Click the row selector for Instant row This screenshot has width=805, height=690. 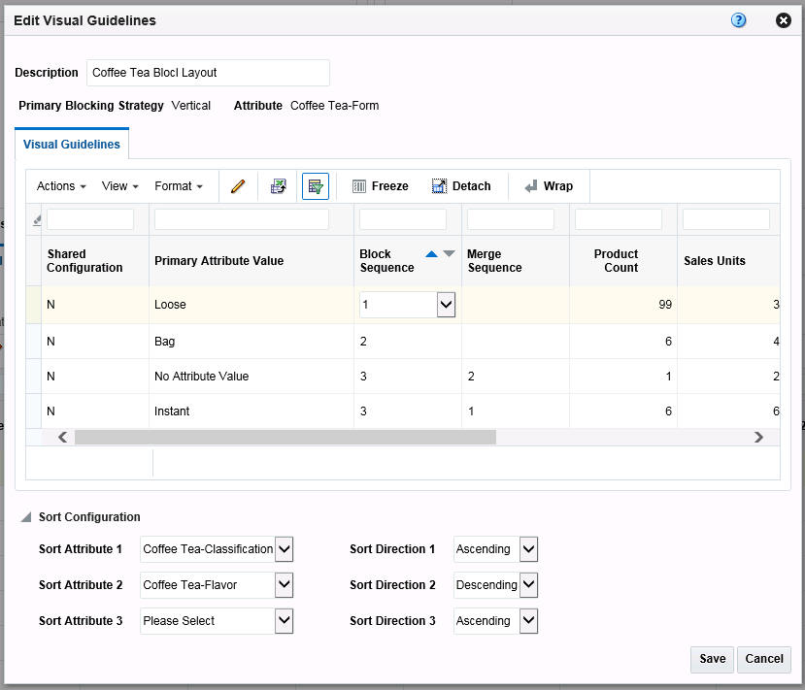33,411
